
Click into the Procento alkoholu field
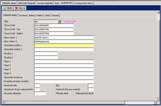pos(40,93)
